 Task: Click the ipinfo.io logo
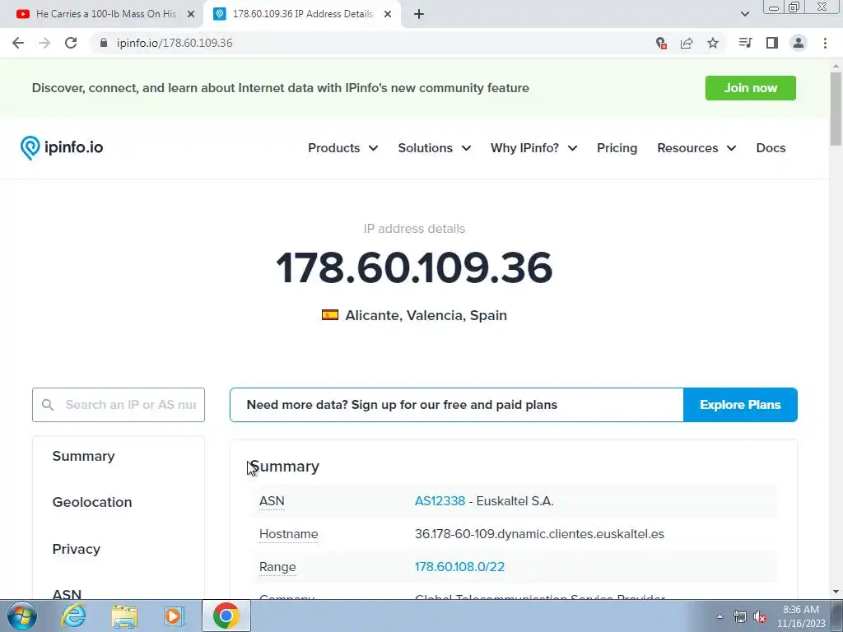click(62, 147)
